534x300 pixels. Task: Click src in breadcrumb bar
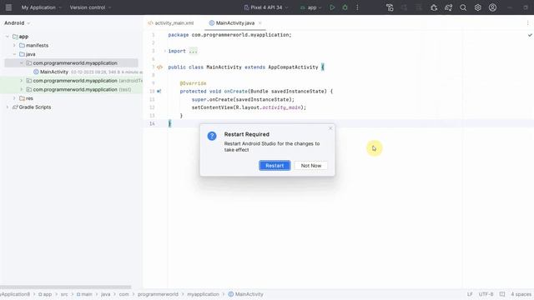click(x=64, y=294)
